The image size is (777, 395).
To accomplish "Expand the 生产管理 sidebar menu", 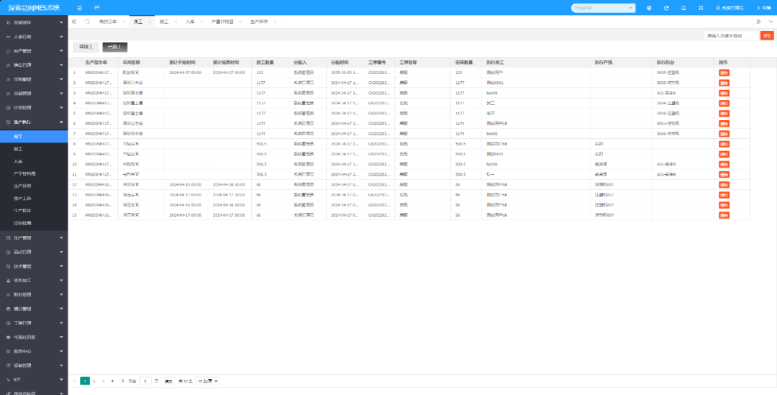I will [x=34, y=238].
